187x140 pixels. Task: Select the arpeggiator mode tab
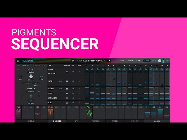click(x=37, y=65)
